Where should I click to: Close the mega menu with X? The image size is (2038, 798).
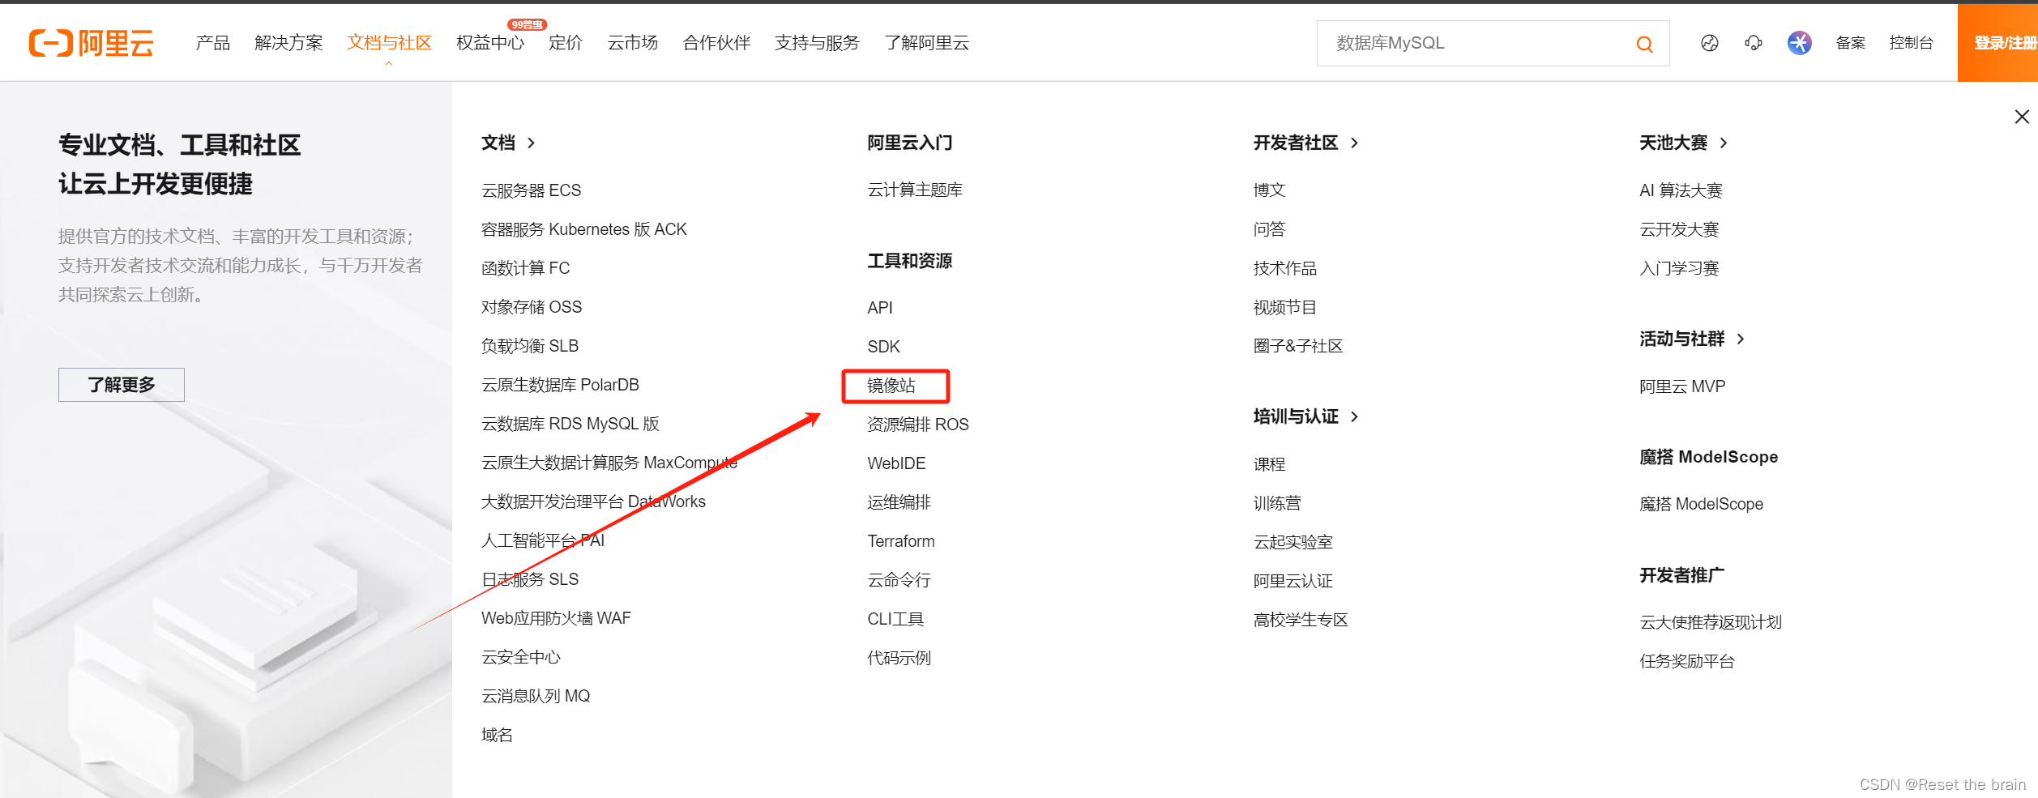coord(2022,117)
